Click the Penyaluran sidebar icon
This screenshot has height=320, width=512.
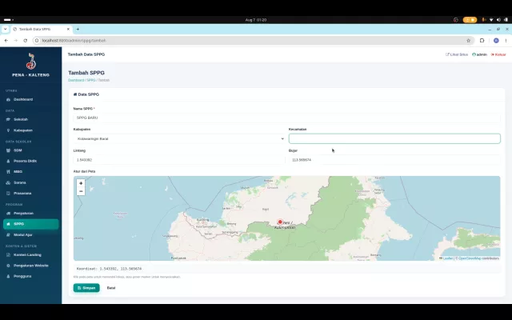pyautogui.click(x=8, y=214)
